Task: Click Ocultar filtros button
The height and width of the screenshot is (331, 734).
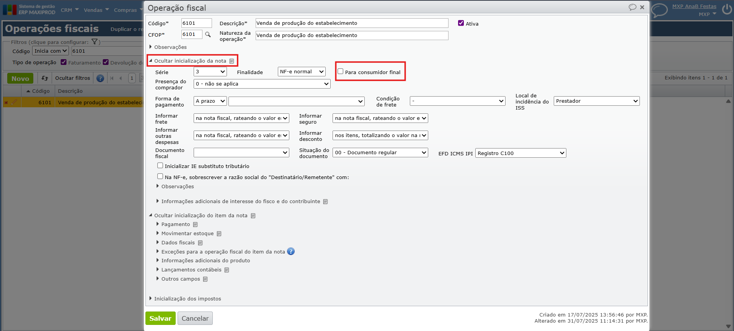Action: pos(73,78)
